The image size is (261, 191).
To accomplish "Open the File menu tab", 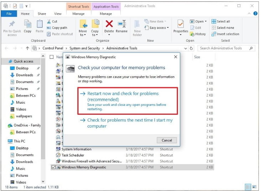I will (9, 14).
